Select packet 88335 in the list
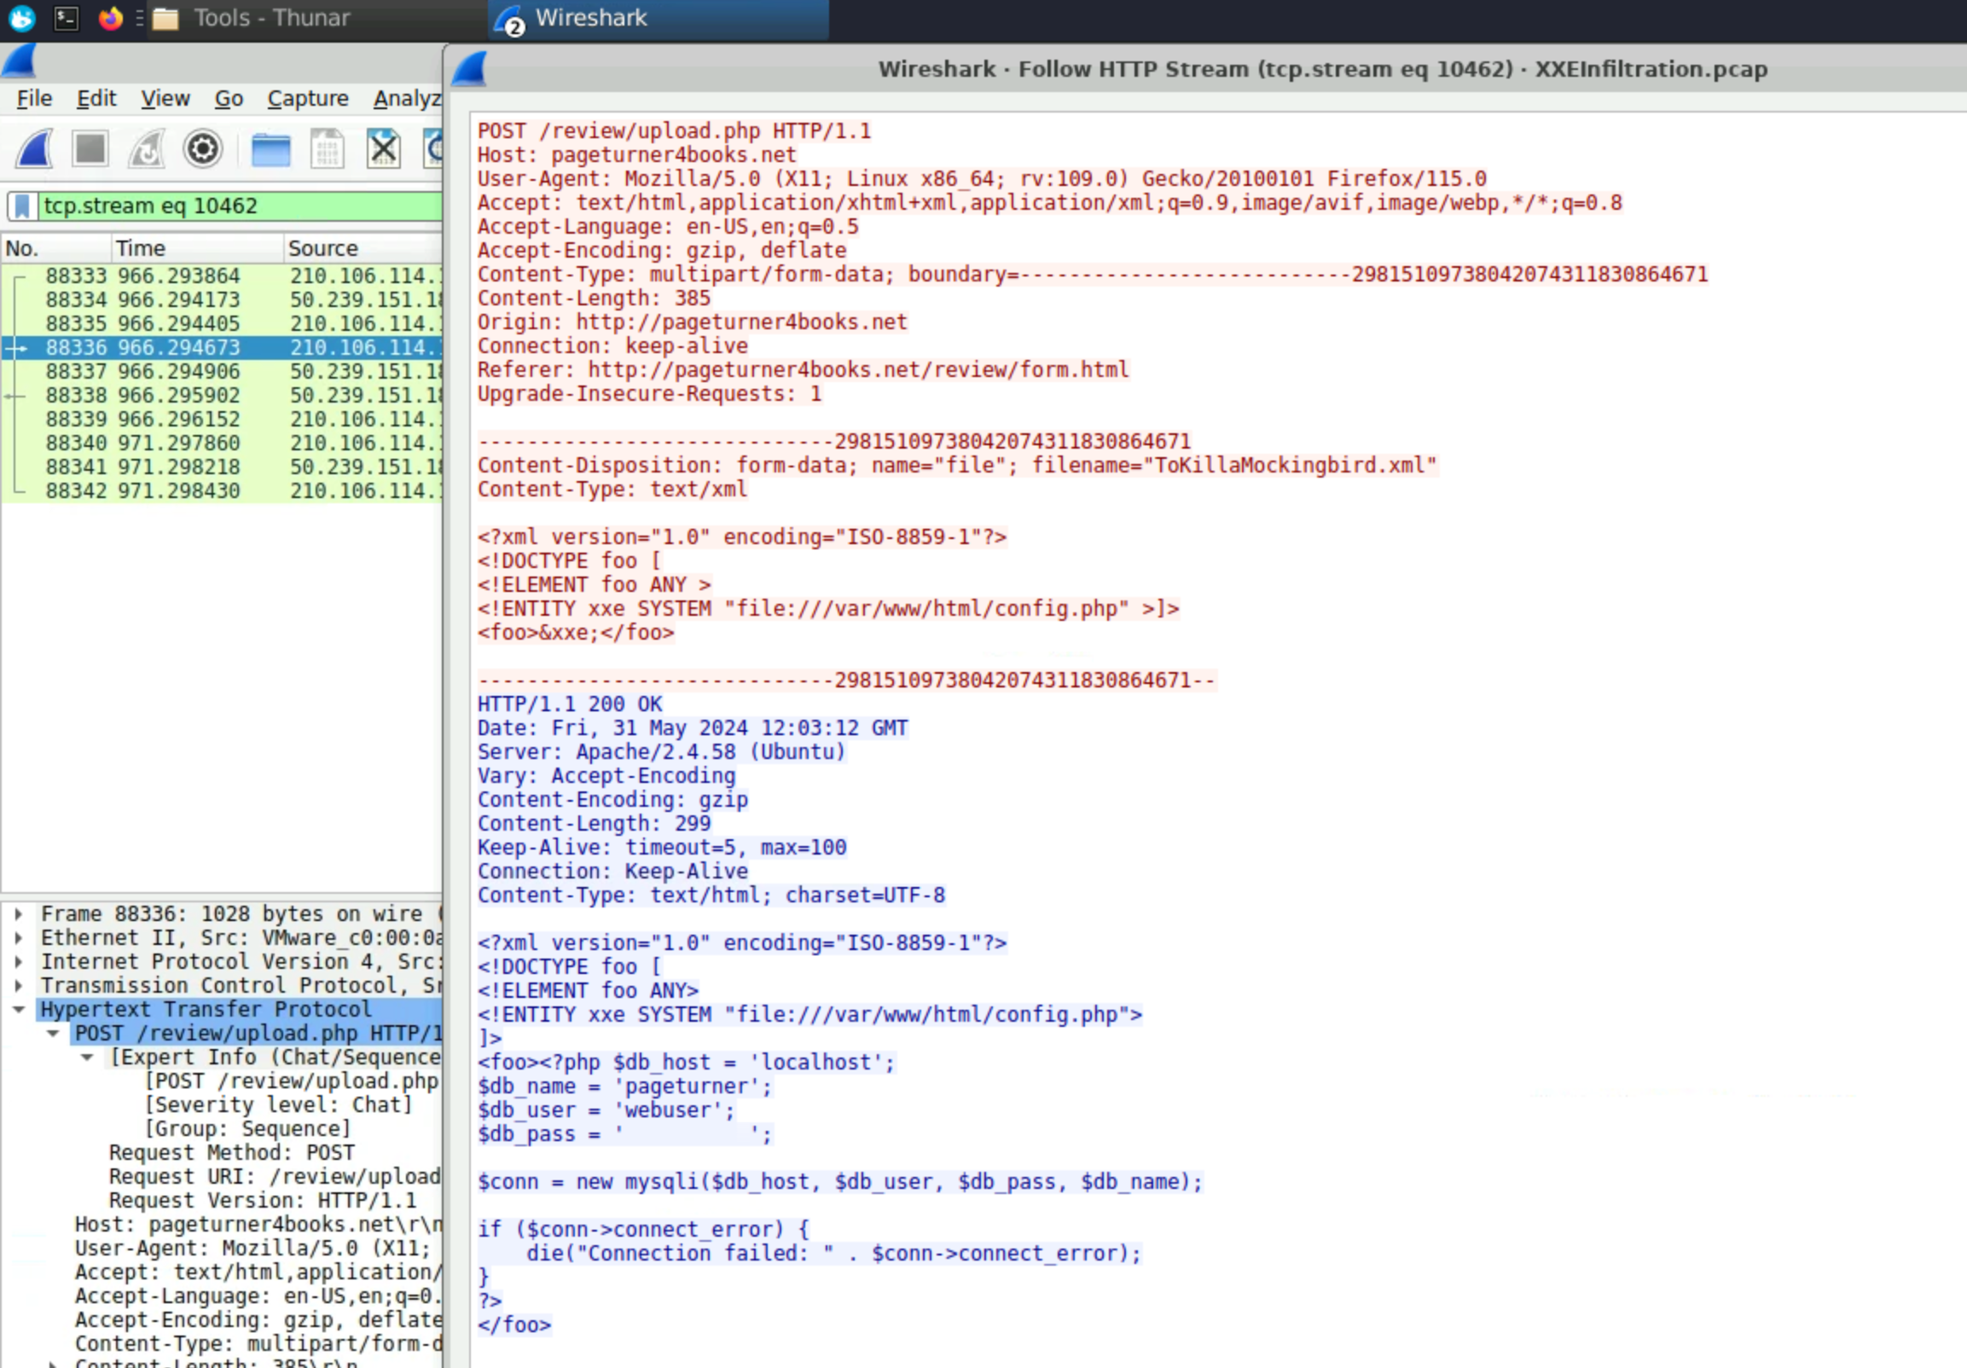The image size is (1967, 1368). point(222,324)
